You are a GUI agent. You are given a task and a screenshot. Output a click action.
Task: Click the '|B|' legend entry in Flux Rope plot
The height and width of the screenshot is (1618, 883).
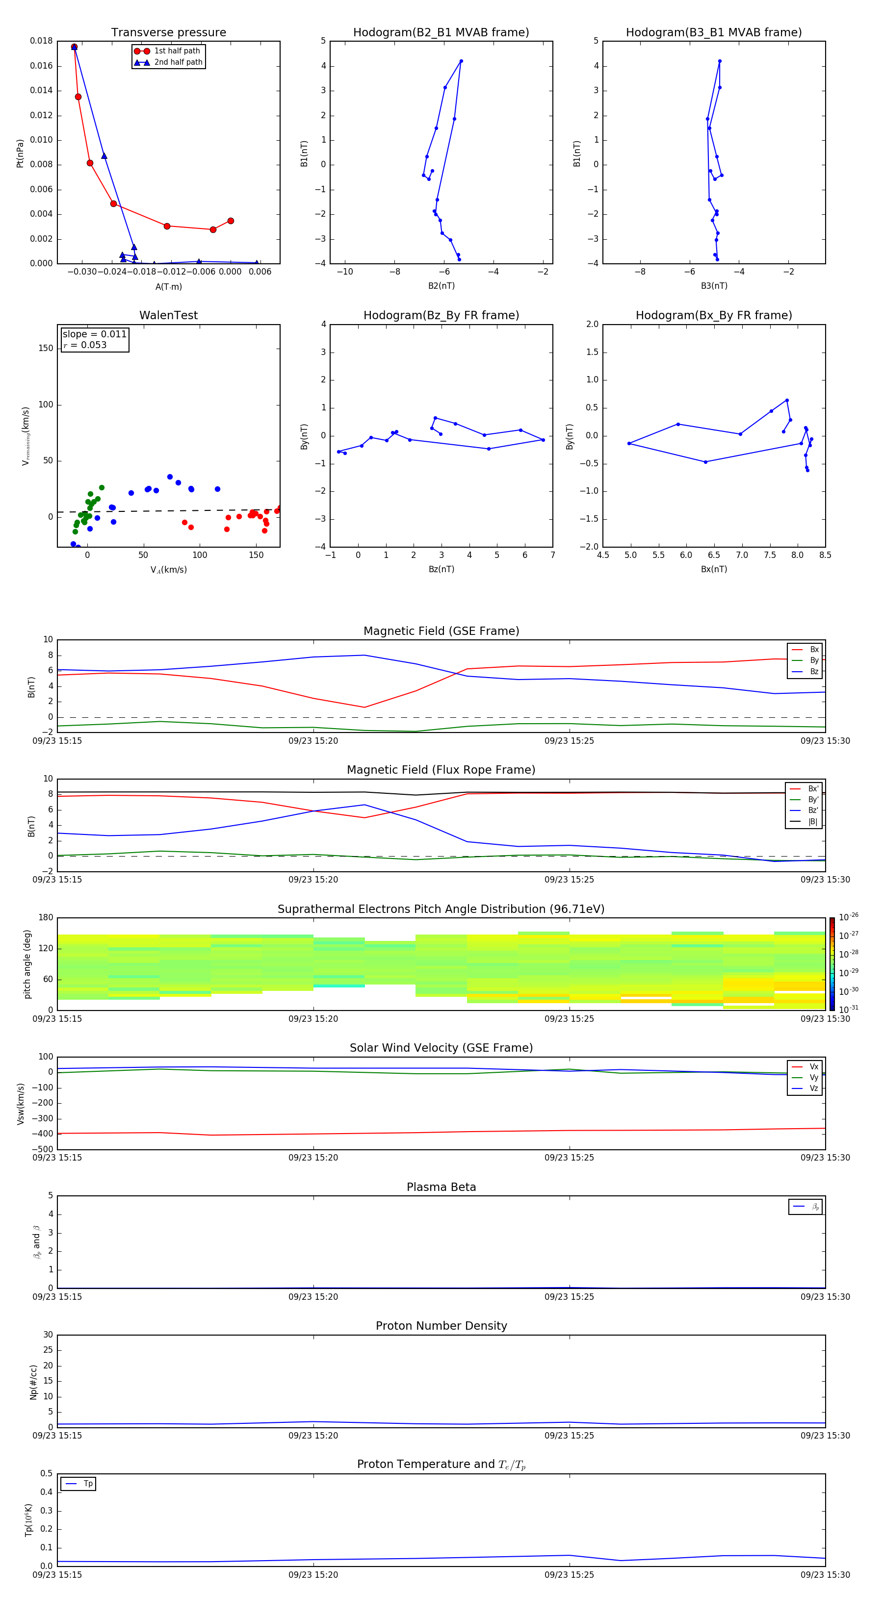click(804, 822)
